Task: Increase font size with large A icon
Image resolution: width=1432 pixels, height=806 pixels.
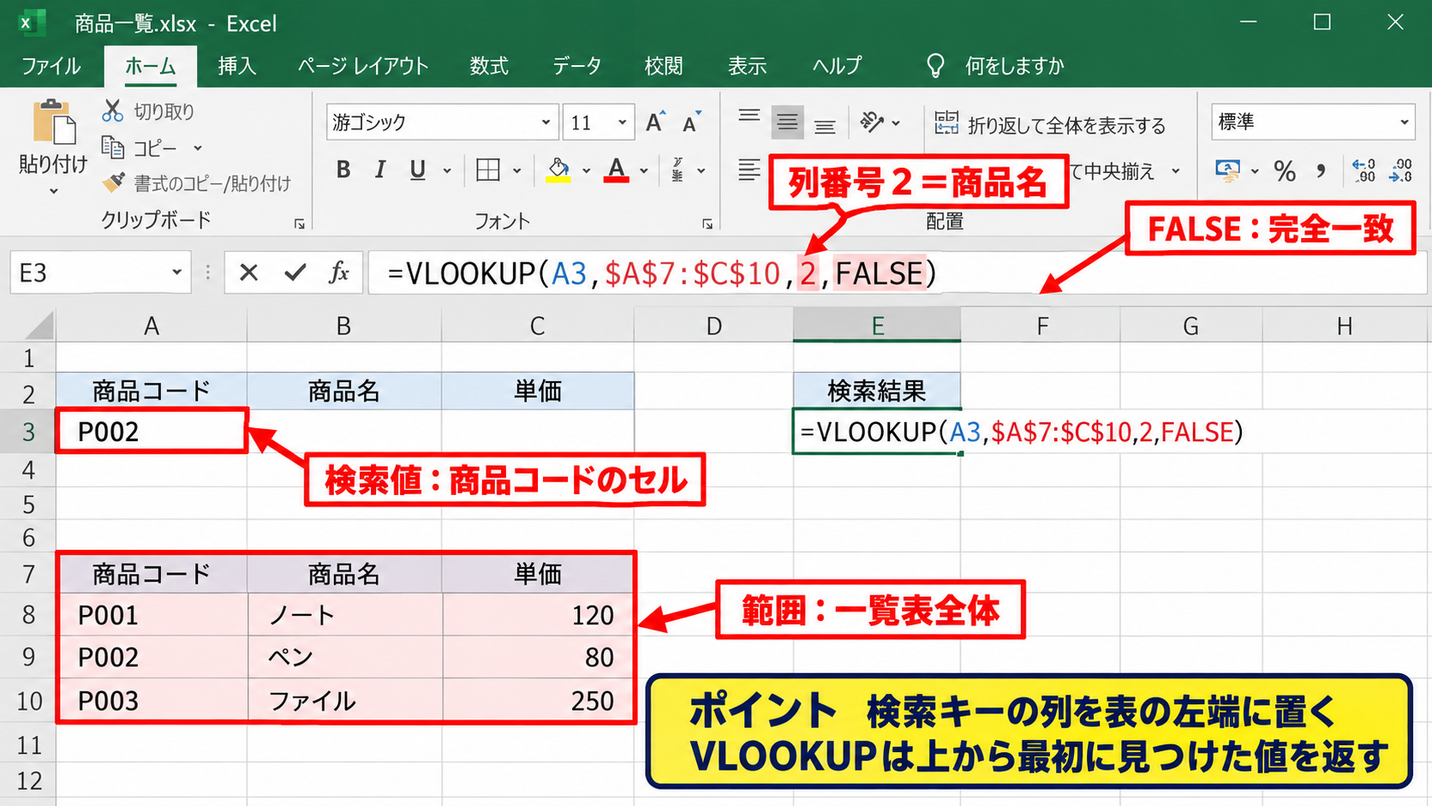Action: [655, 122]
